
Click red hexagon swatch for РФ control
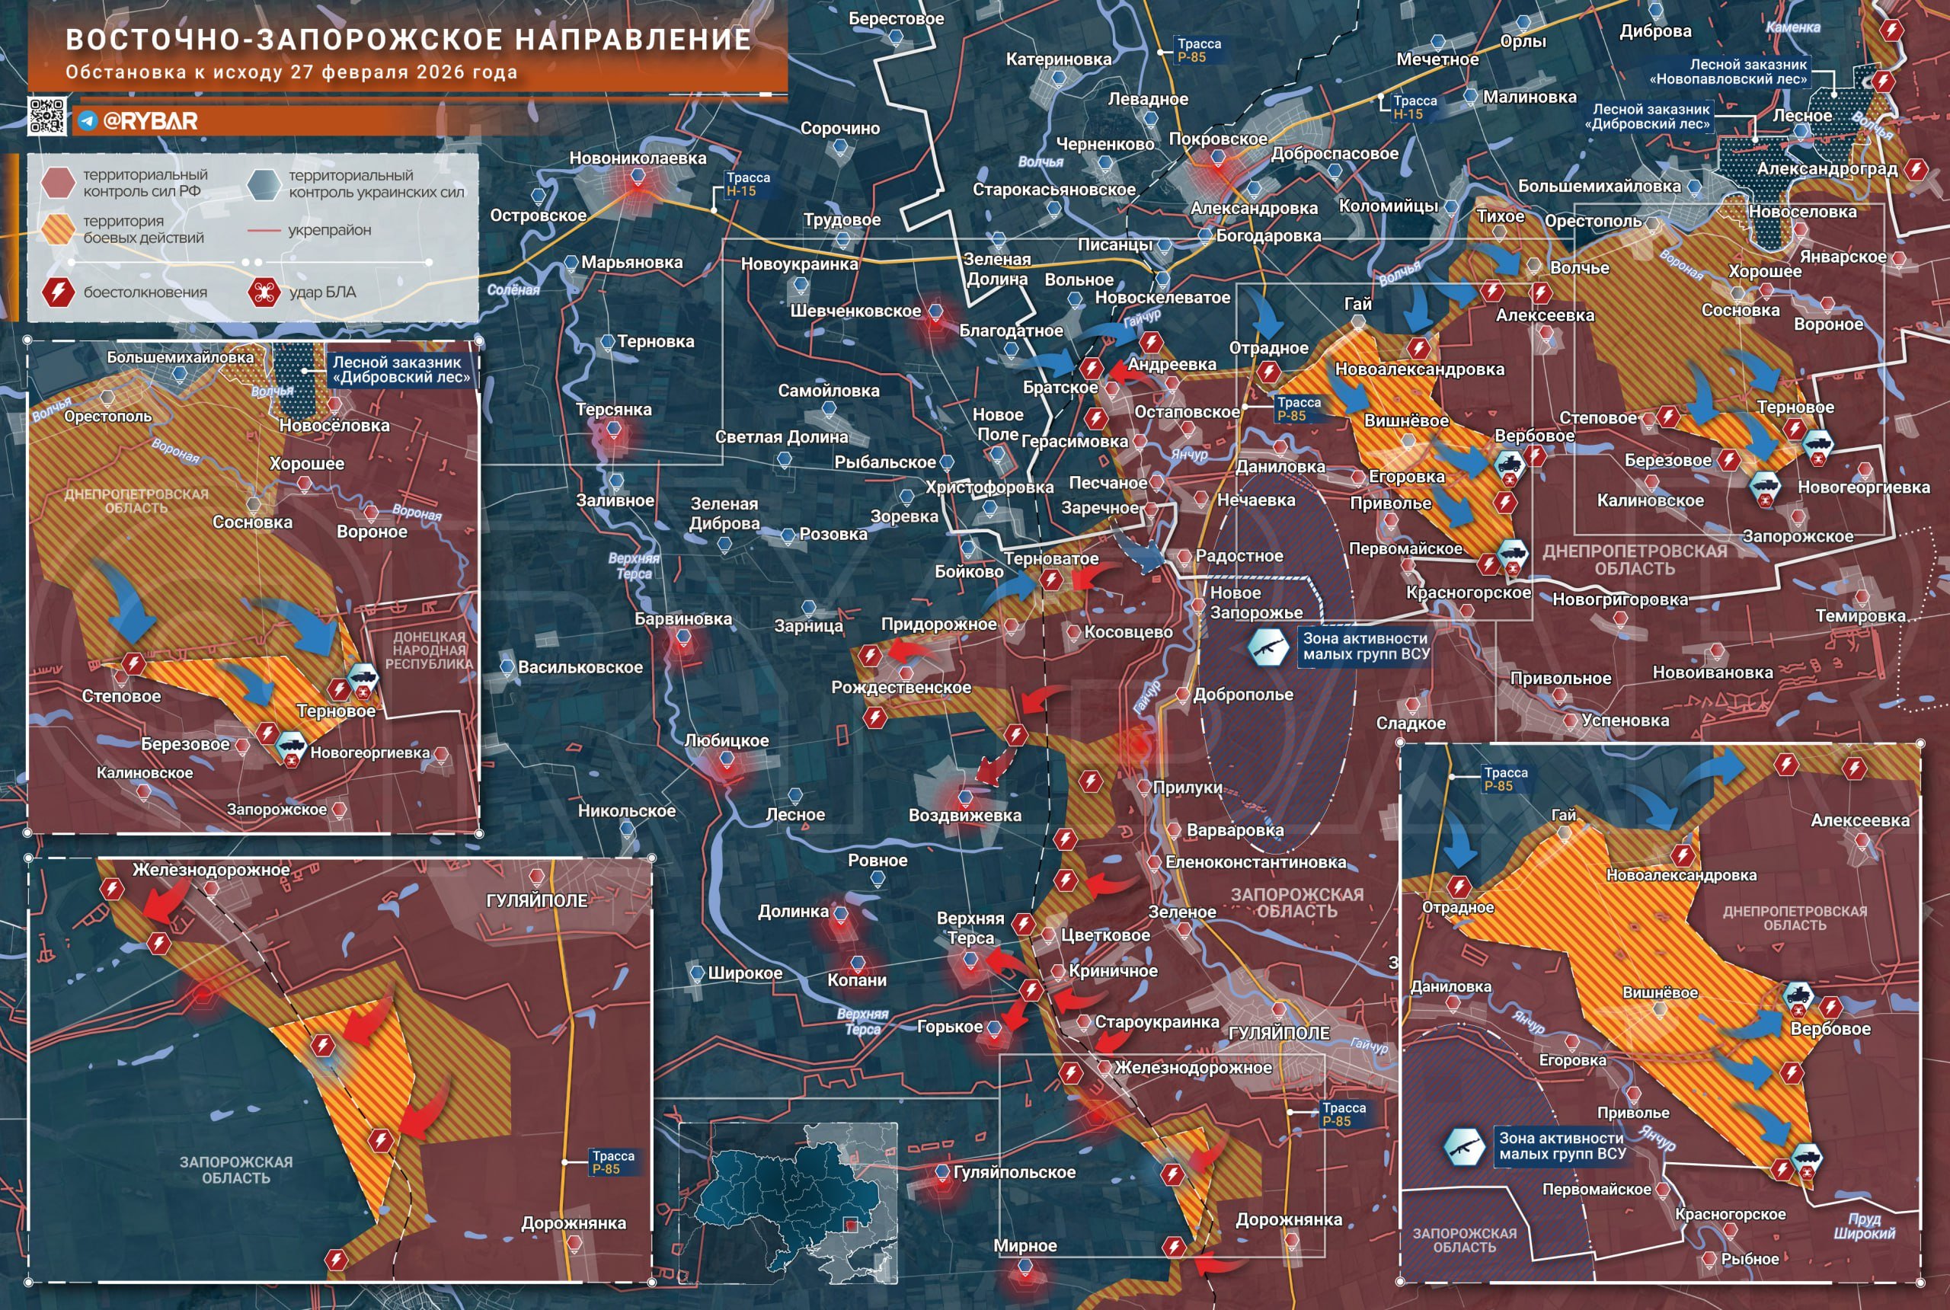pos(57,183)
